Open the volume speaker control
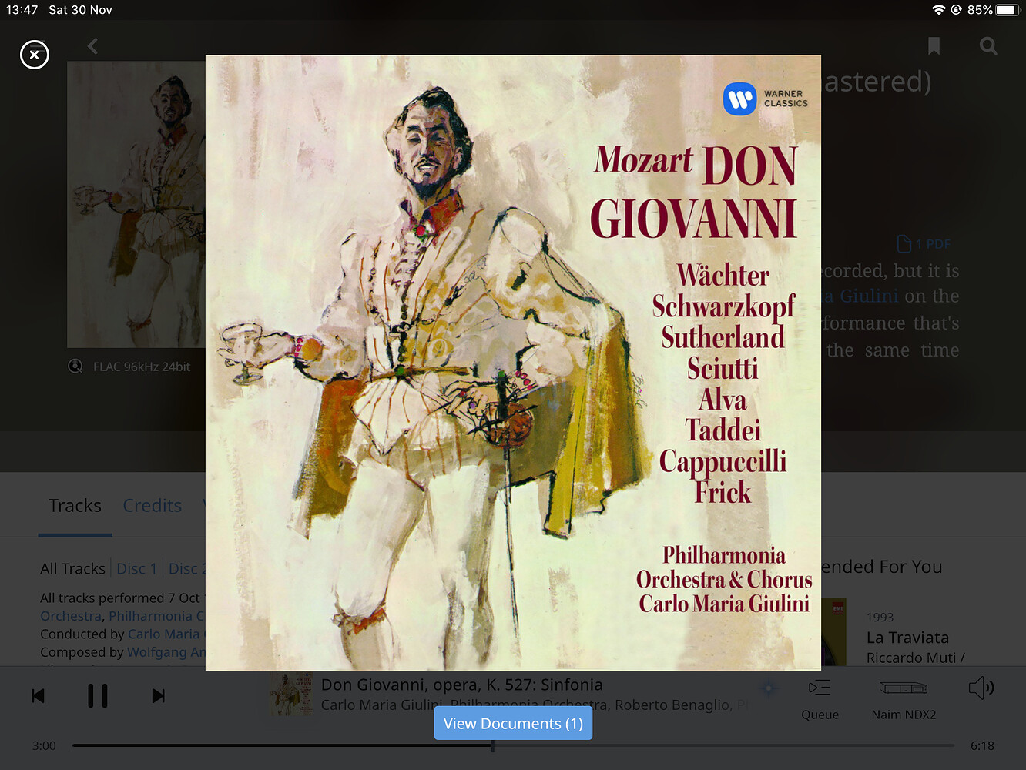 coord(981,688)
